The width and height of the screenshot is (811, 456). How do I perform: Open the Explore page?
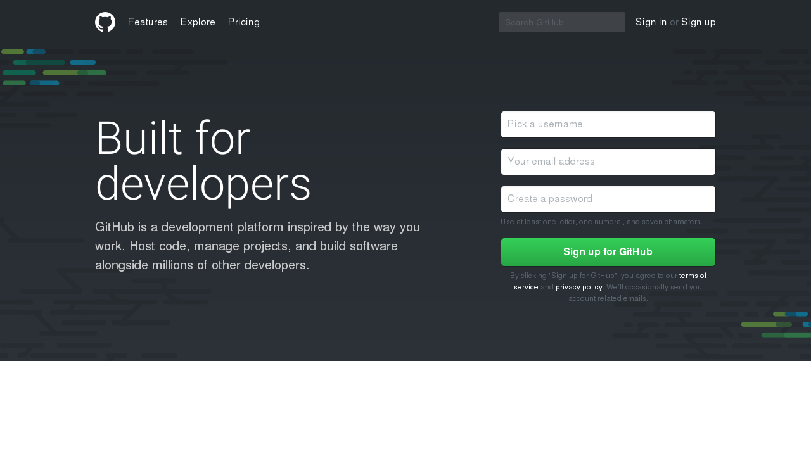pos(198,22)
